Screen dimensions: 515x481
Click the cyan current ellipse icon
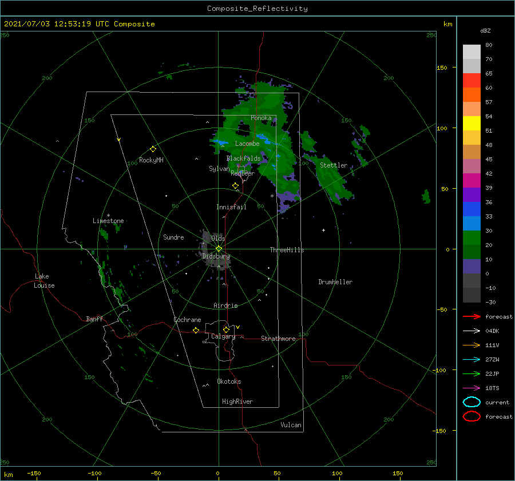coord(472,402)
